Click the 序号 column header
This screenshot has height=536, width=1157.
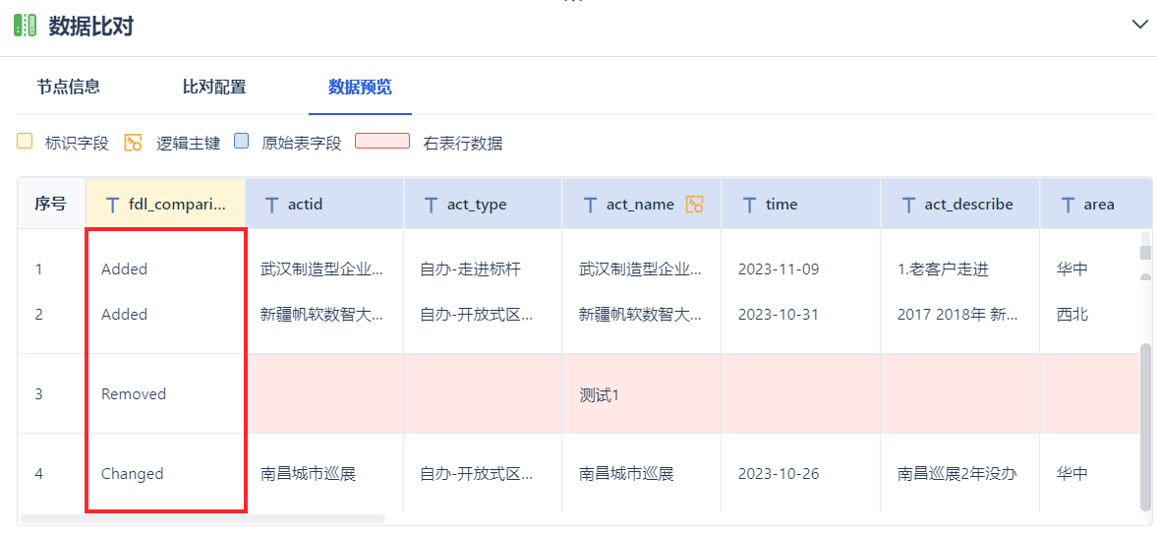pos(51,205)
